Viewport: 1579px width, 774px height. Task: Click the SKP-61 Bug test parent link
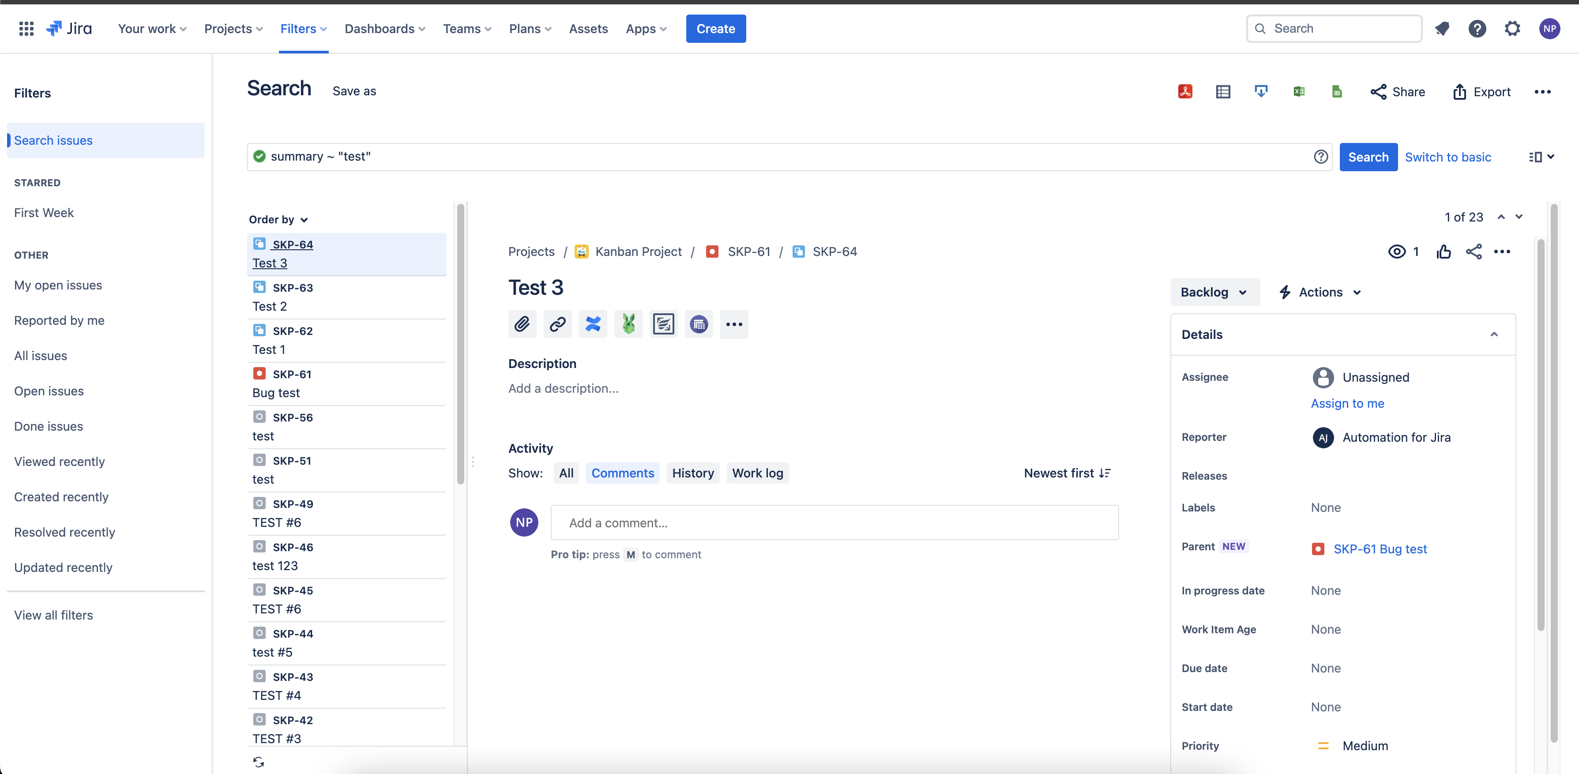1380,549
